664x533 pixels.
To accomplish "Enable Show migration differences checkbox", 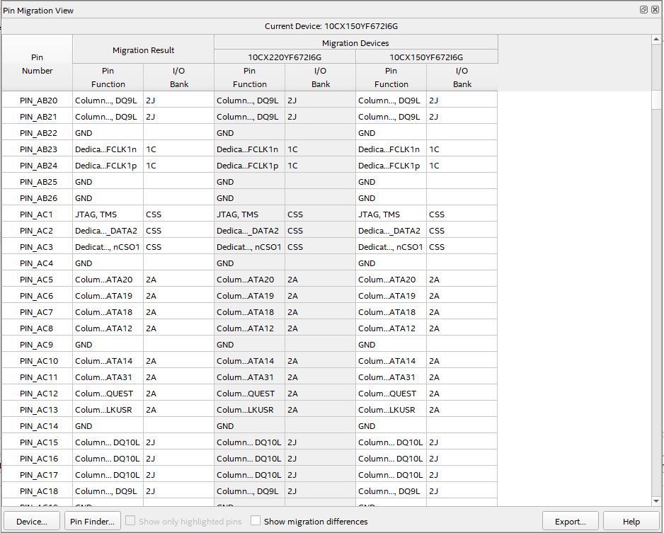I will [256, 521].
